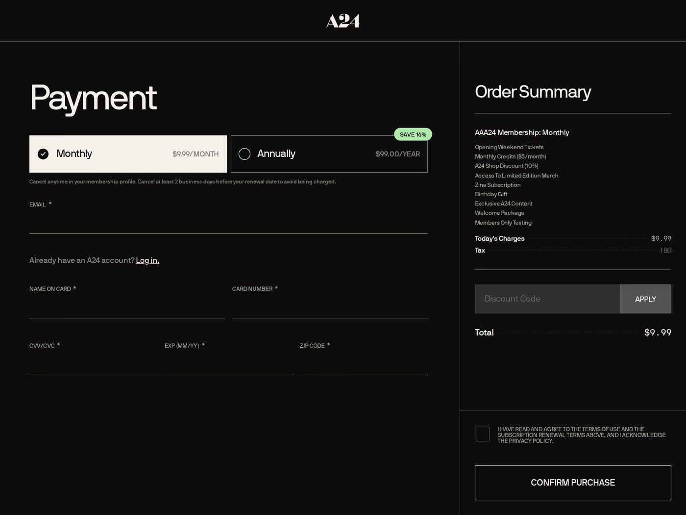This screenshot has width=686, height=515.
Task: Click AAA24 Membership: Monthly title
Action: pos(522,132)
